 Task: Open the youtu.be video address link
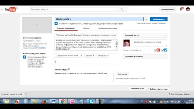click(x=35, y=48)
